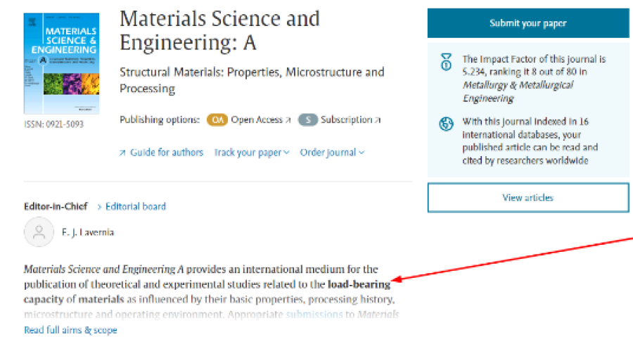Image resolution: width=633 pixels, height=337 pixels.
Task: Open the Guide for authors link
Action: 167,153
